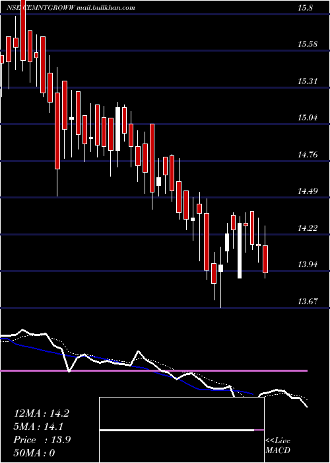Click the 5MA : 14.1 readout
The width and height of the screenshot is (330, 463).
[38, 427]
